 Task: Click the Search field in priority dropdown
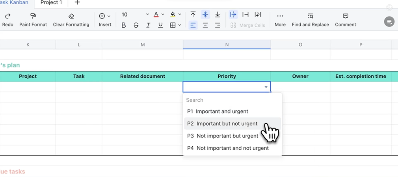tap(232, 100)
